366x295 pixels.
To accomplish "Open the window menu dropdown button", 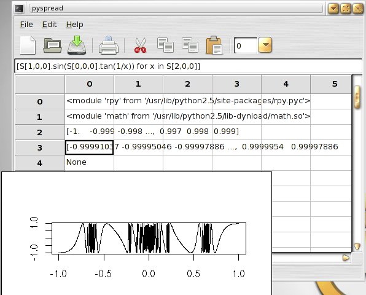I will [333, 9].
